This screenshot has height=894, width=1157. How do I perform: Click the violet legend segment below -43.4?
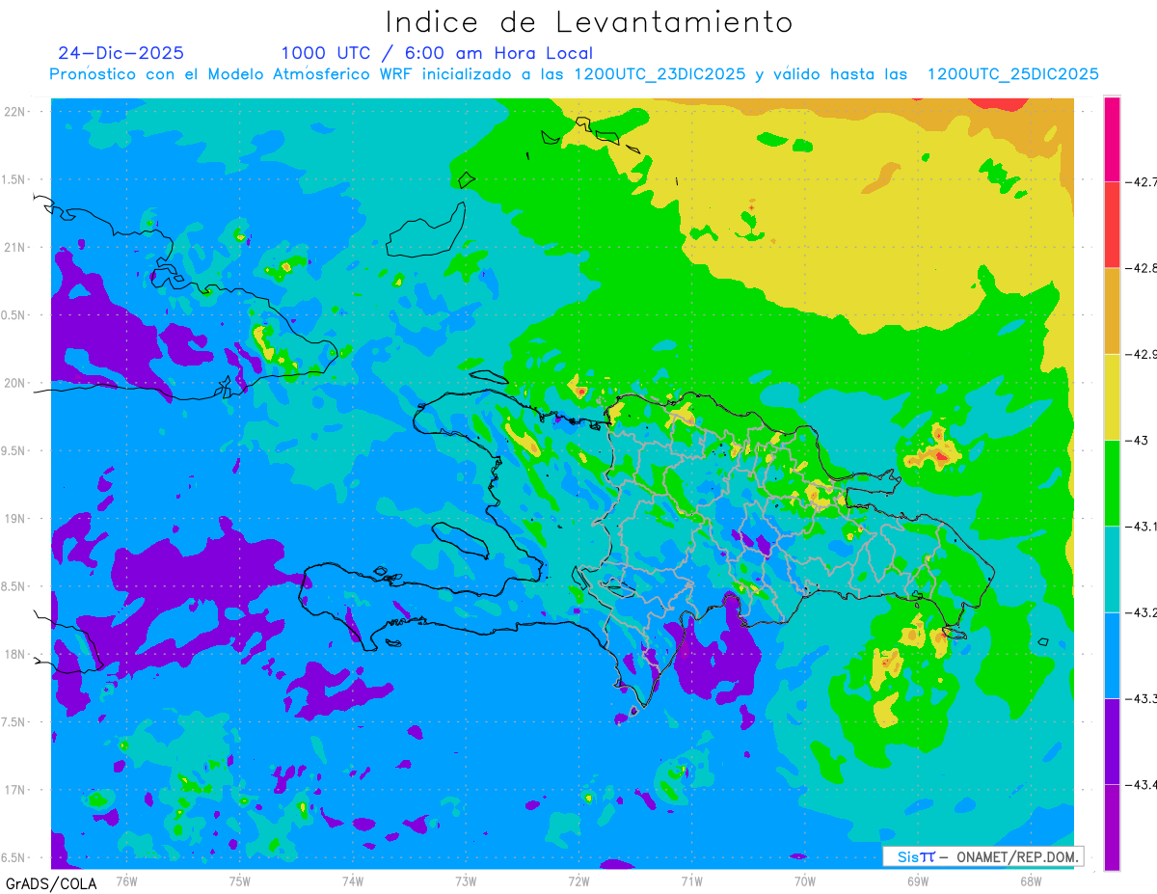[x=1112, y=826]
